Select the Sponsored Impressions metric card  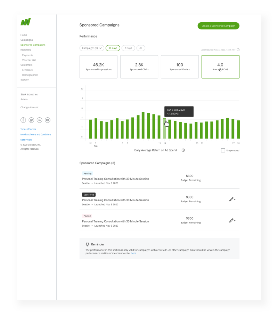coord(98,66)
